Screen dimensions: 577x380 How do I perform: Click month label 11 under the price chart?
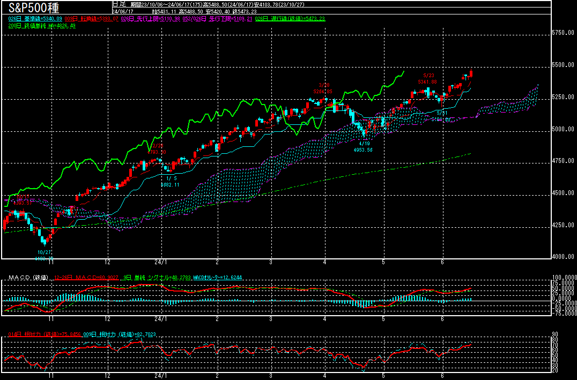51,262
